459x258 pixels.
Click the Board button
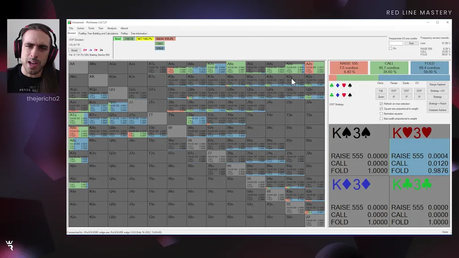(74, 50)
